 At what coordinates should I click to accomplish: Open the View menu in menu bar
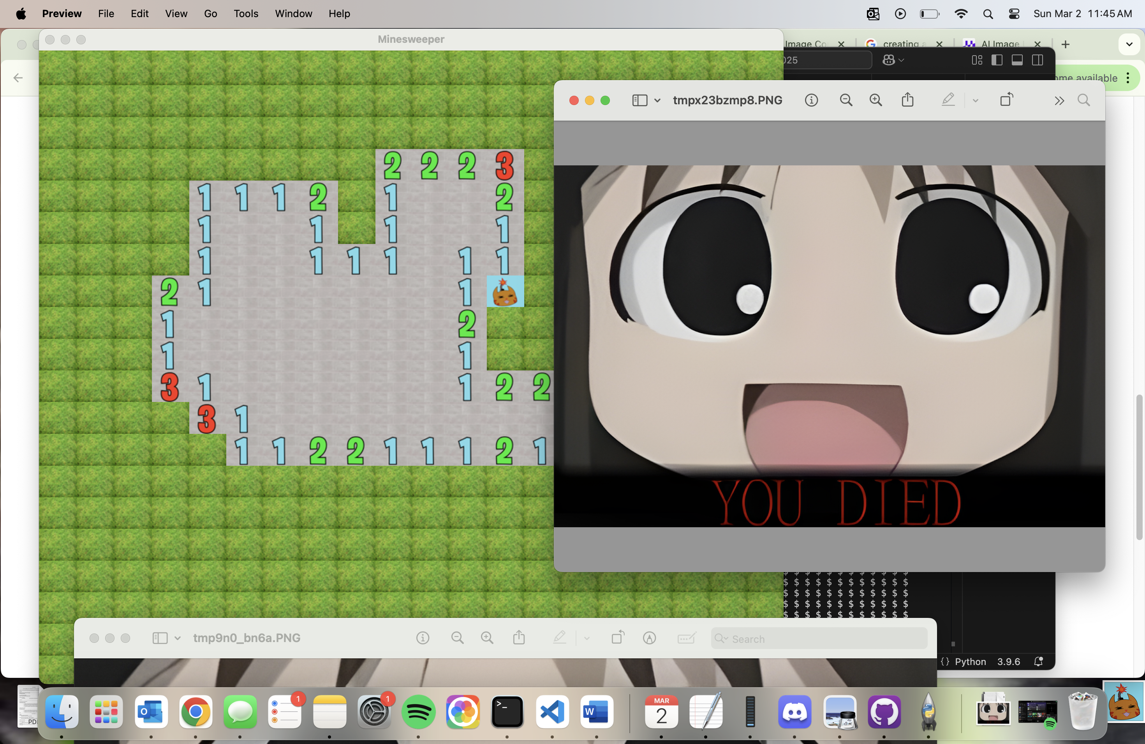176,14
